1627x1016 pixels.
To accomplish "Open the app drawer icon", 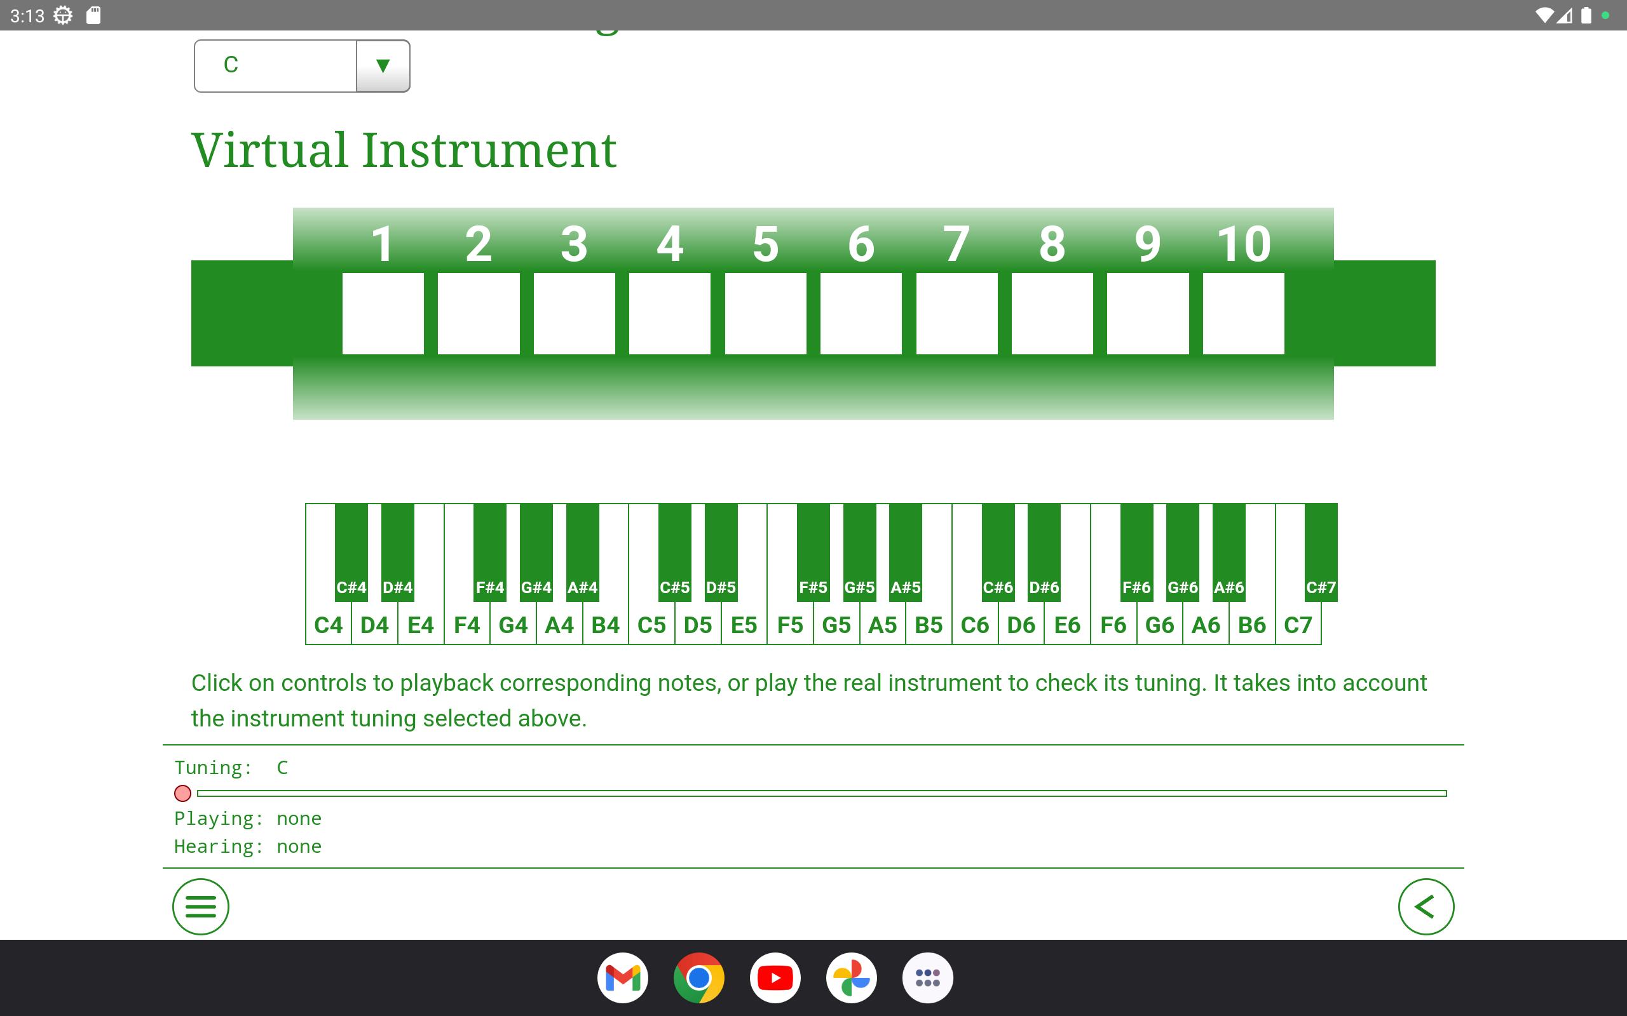I will (928, 978).
